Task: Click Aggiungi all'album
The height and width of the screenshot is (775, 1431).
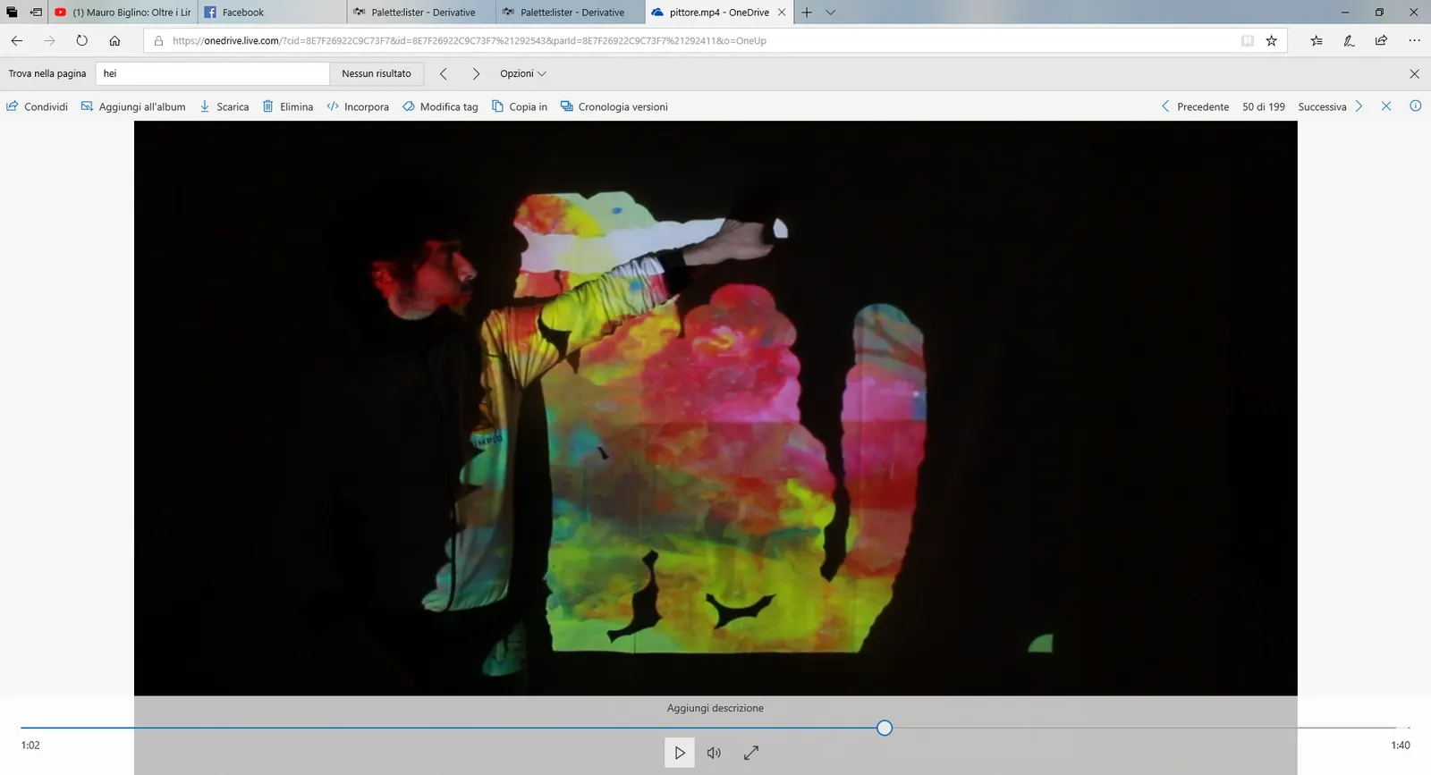Action: (x=133, y=106)
